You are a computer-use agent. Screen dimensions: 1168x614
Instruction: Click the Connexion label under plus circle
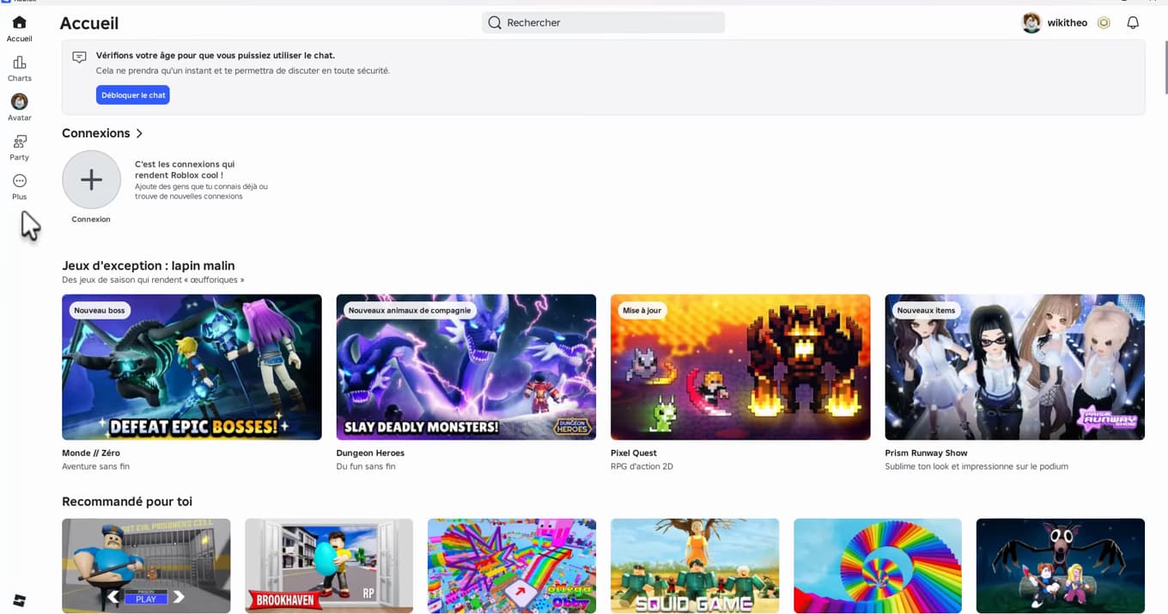(91, 219)
